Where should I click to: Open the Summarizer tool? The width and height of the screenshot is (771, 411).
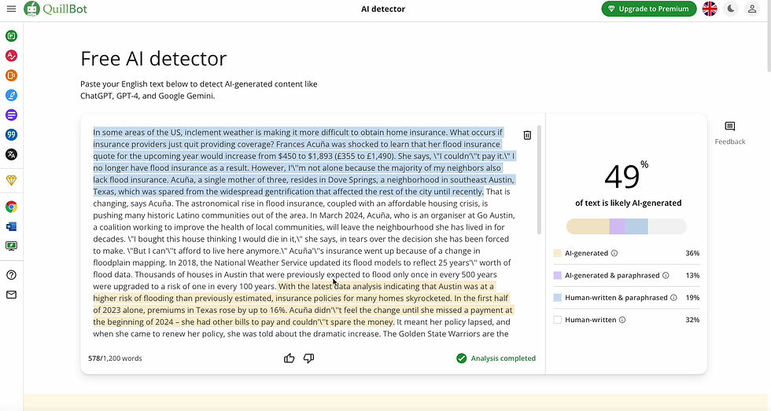pyautogui.click(x=11, y=115)
